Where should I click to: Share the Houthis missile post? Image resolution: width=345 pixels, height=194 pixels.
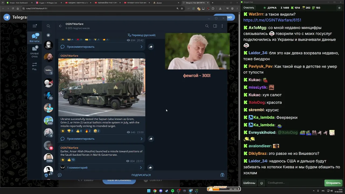pyautogui.click(x=150, y=168)
